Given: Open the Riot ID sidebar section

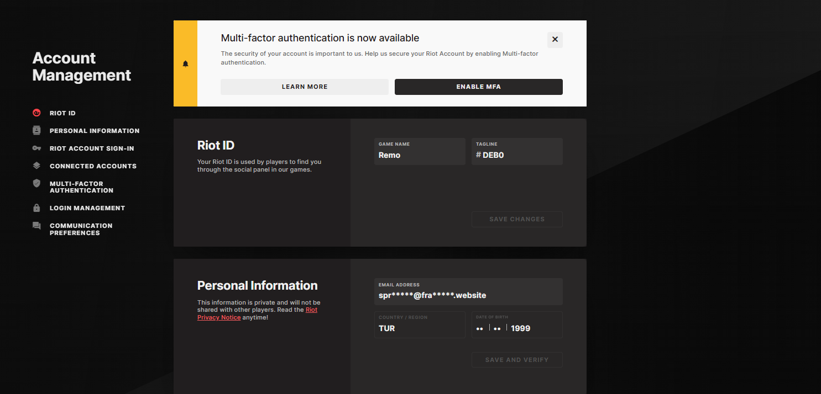Looking at the screenshot, I should tap(62, 113).
